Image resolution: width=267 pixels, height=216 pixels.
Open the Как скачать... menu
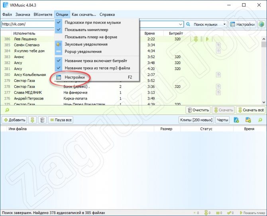(x=84, y=15)
